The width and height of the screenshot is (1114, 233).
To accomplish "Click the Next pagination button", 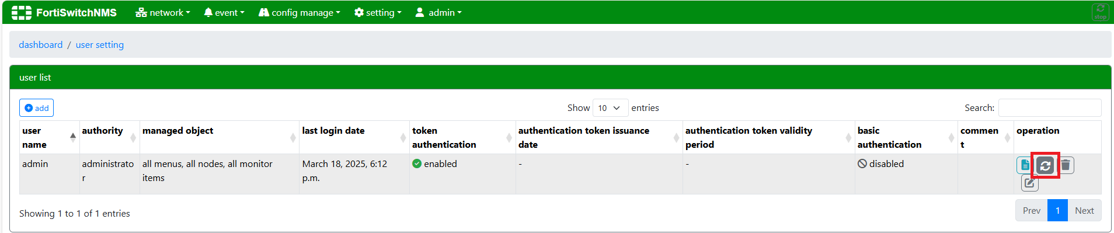I will click(1084, 211).
